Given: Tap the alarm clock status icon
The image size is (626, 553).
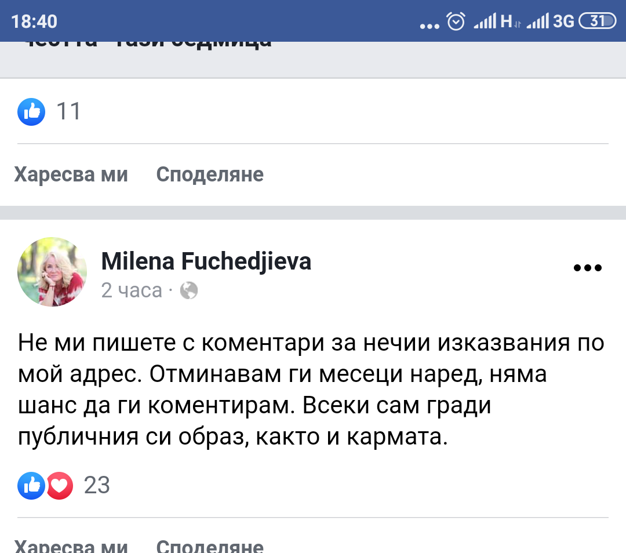Looking at the screenshot, I should point(456,21).
